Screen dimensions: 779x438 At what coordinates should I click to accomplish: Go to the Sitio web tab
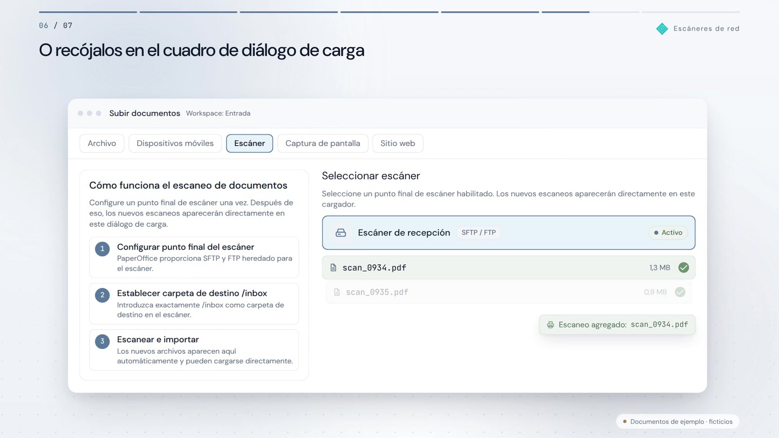click(398, 144)
